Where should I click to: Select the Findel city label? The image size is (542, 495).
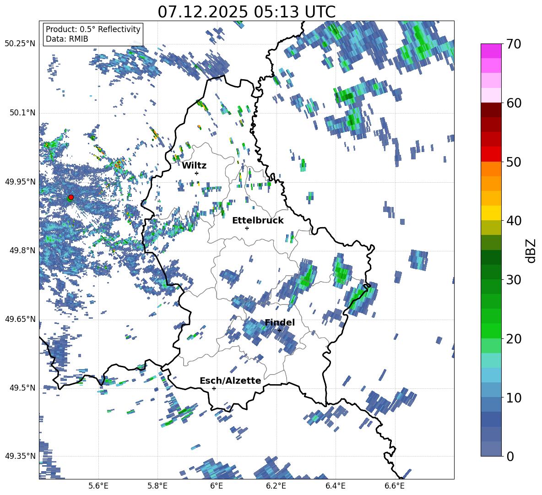click(x=280, y=322)
